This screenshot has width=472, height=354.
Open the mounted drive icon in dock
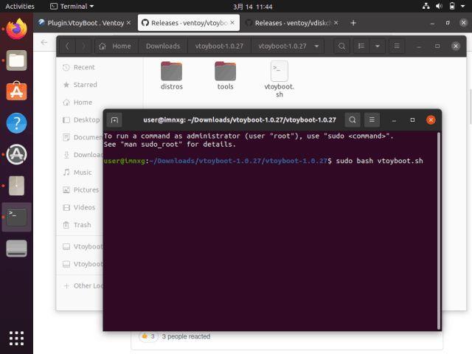pos(16,249)
